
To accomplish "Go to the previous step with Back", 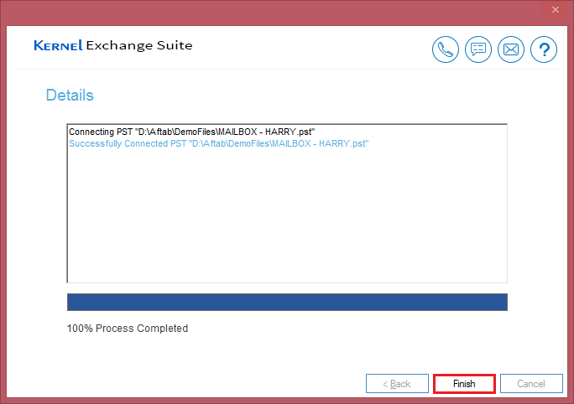I will coord(397,384).
